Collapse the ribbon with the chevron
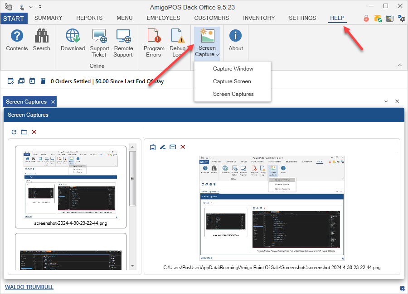Viewport: 408px width, 294px height. click(399, 66)
